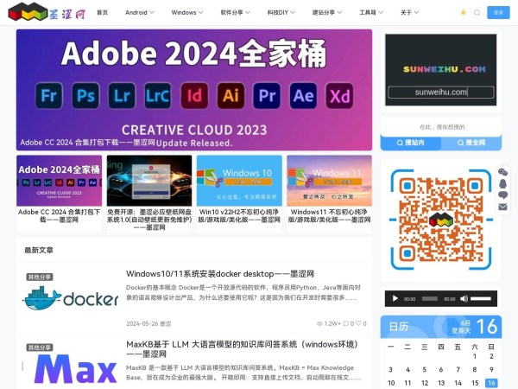The height and width of the screenshot is (389, 518).
Task: Go to the 首页 menu item
Action: [102, 13]
